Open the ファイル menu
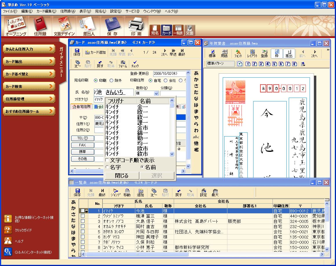The height and width of the screenshot is (266, 336). pos(10,11)
